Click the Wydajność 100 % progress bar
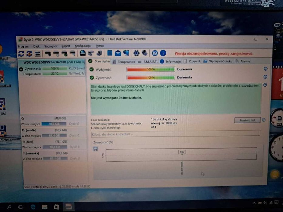The image size is (283, 212). tap(151, 69)
